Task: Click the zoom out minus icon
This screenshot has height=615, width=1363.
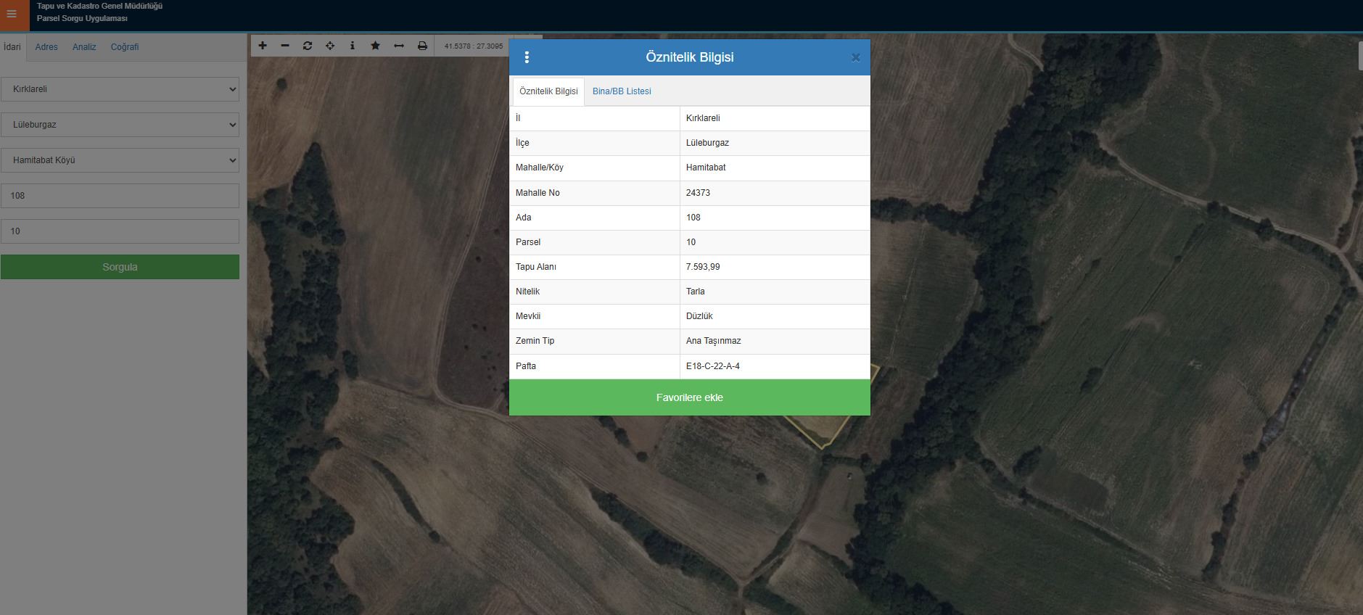Action: pos(285,46)
